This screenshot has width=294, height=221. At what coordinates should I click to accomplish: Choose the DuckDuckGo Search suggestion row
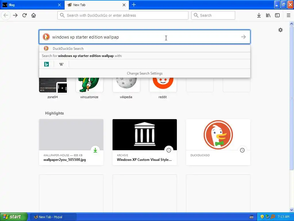point(145,48)
